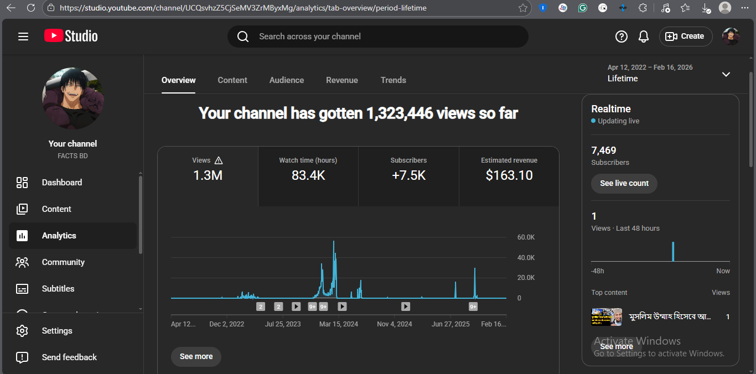Select the Subscribers metric card

point(408,176)
